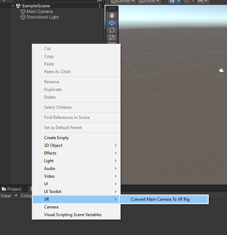The height and width of the screenshot is (235, 227).
Task: Click the Unity logo beside SampleScene
Action: 18,6
